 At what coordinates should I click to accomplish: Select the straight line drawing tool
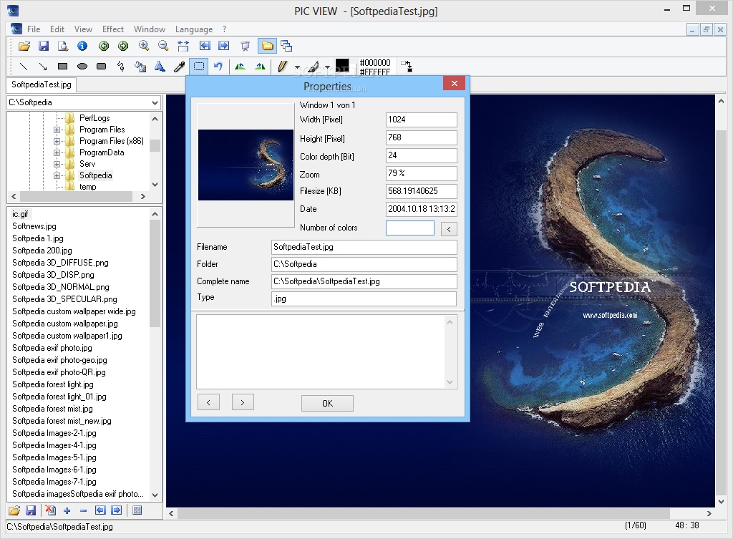[x=24, y=67]
